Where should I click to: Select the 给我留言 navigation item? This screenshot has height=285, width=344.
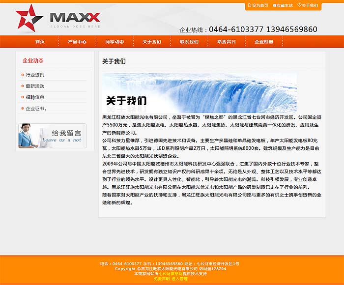pos(227,42)
